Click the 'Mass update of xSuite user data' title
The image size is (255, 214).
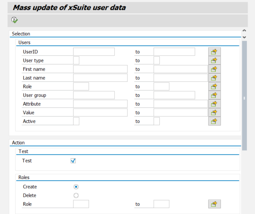(69, 8)
